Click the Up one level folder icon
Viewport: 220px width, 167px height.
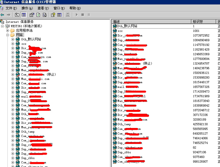click(x=17, y=15)
